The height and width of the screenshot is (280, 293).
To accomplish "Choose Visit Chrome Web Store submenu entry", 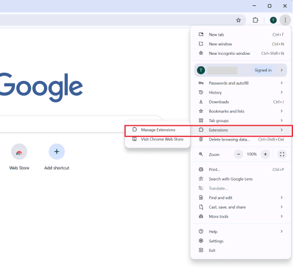I will point(157,139).
